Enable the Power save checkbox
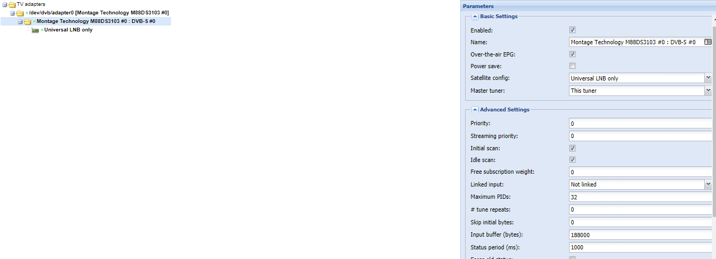 573,66
